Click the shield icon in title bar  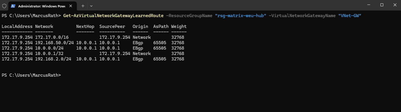[4, 6]
